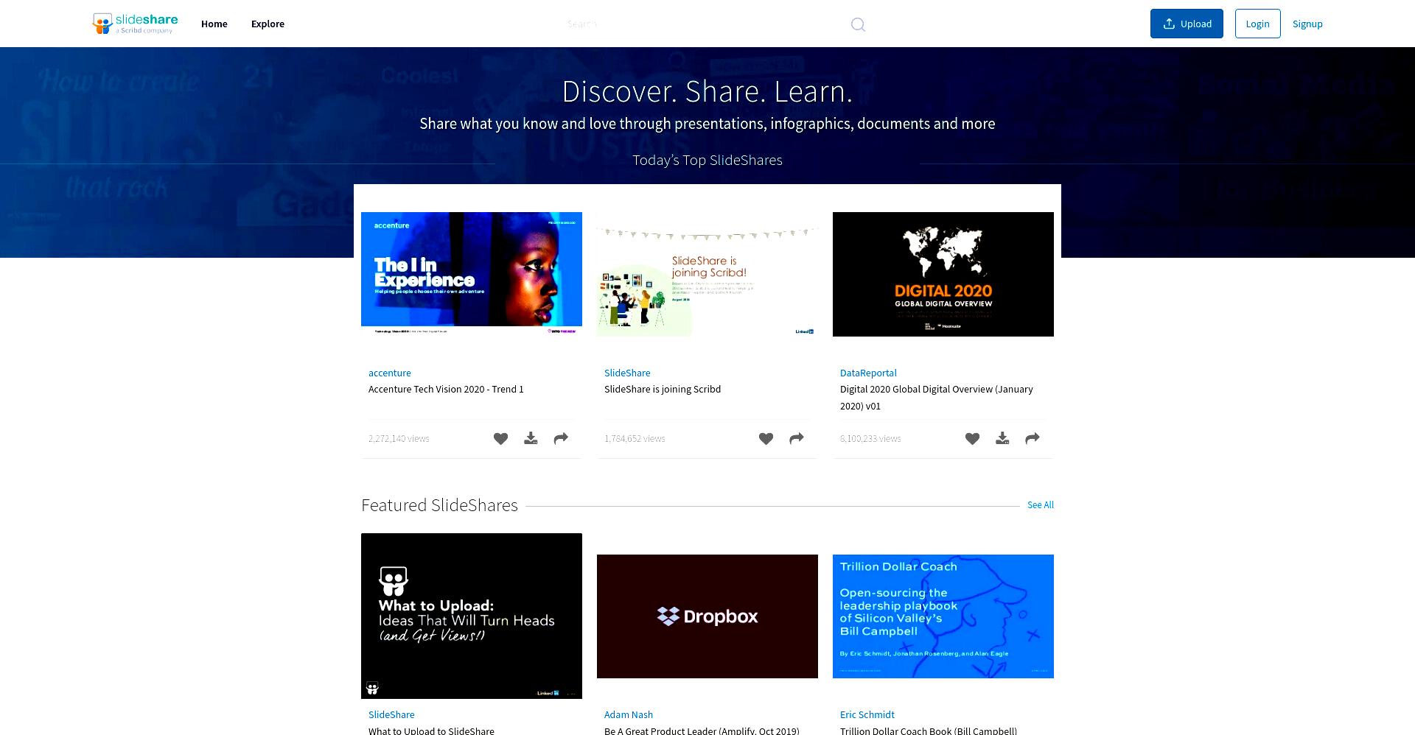
Task: Click the 1,784,652 views text
Action: pyautogui.click(x=635, y=438)
